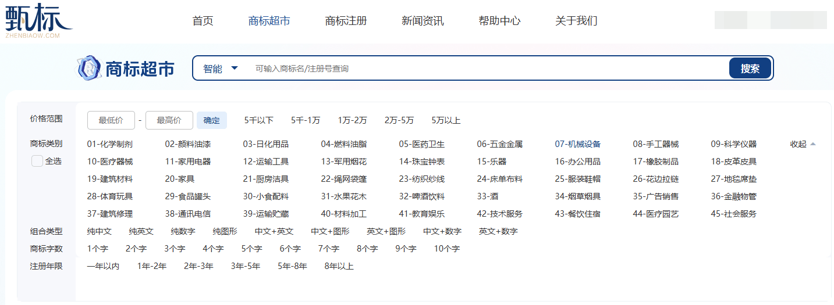
Task: Open the 首页 navigation menu item
Action: click(203, 21)
